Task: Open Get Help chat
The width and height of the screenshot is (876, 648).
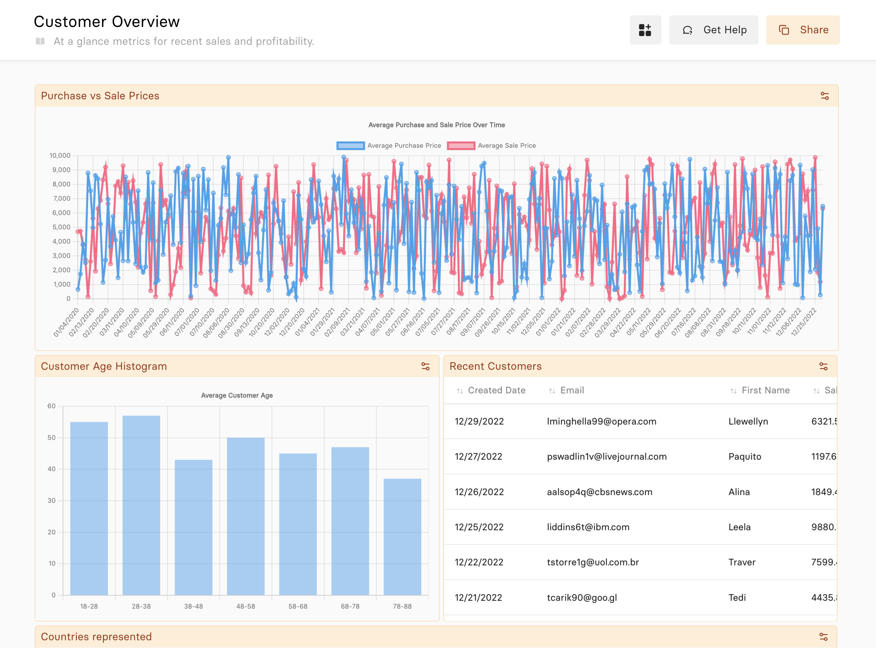Action: (x=714, y=30)
